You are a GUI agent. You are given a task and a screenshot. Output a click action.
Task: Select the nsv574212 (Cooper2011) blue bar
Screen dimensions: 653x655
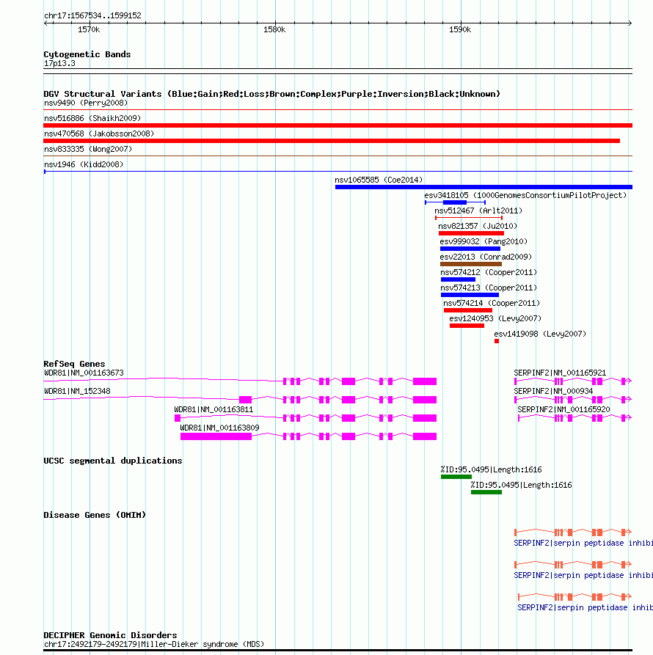click(x=458, y=279)
